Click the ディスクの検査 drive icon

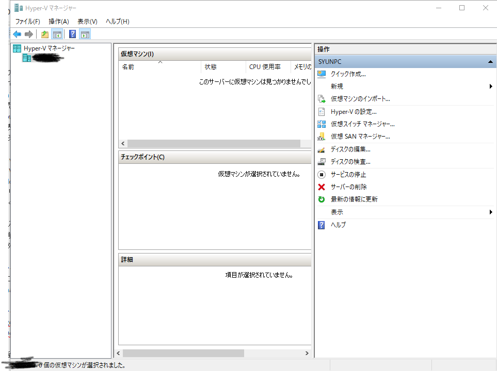click(322, 162)
